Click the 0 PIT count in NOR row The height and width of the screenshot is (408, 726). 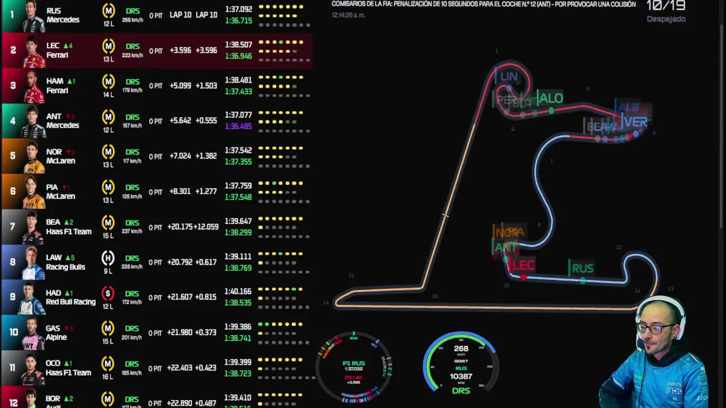(x=155, y=156)
